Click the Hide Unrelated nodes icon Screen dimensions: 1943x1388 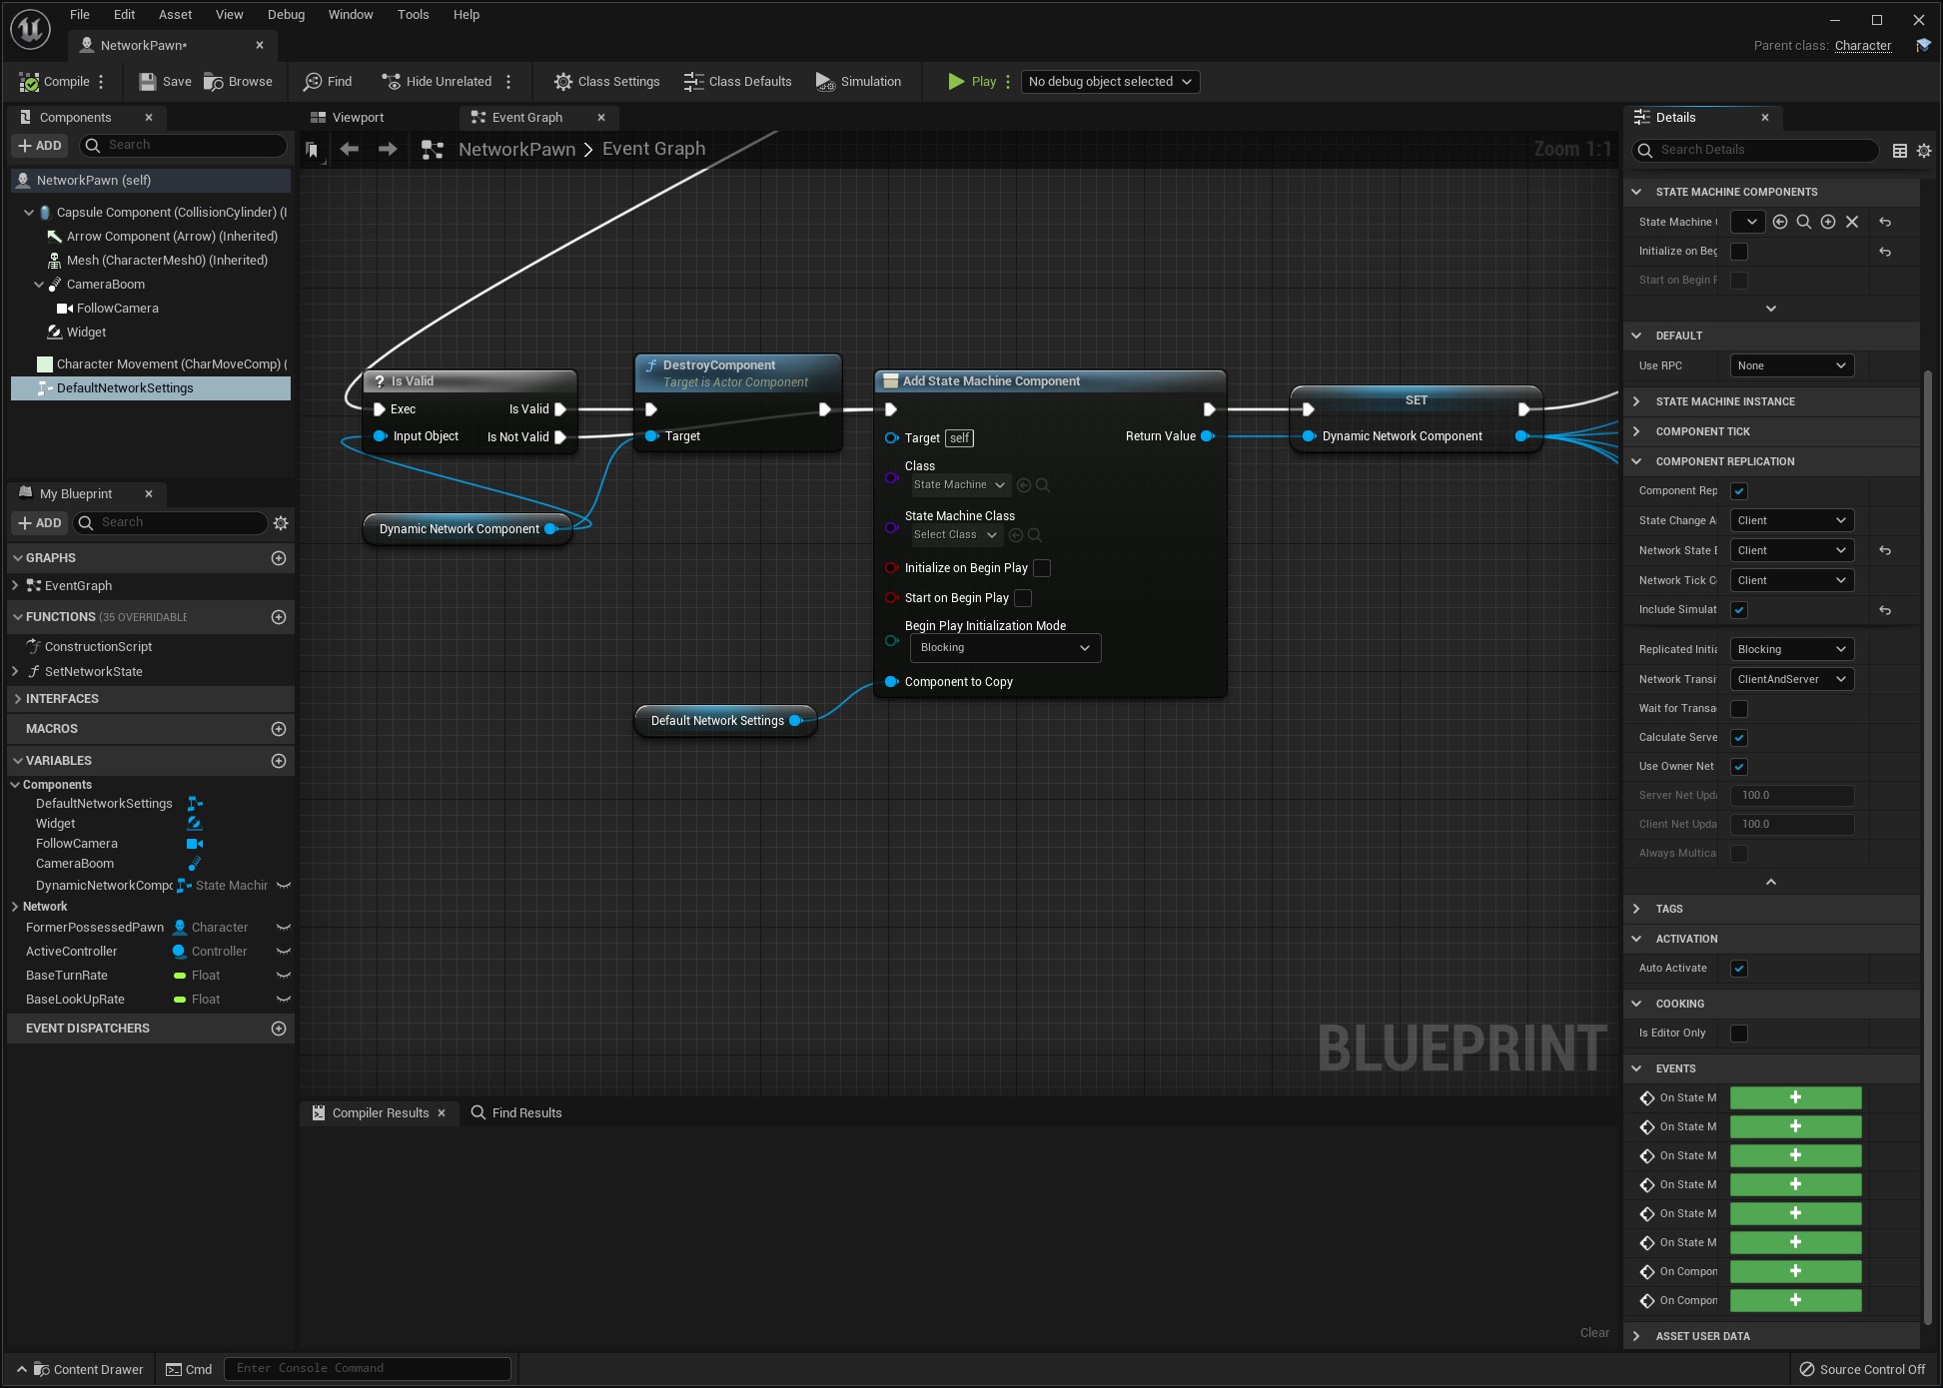pos(391,82)
